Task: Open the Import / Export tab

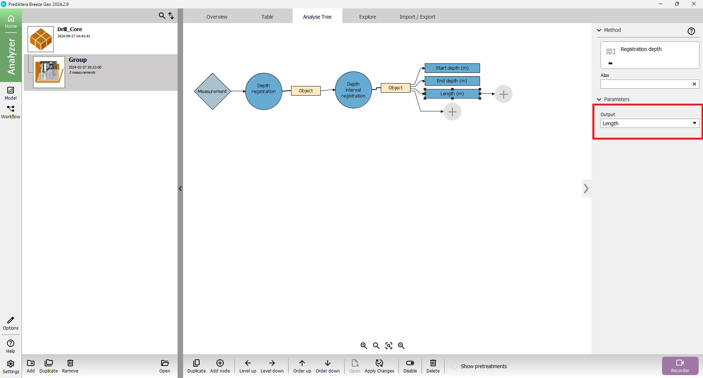Action: (417, 17)
